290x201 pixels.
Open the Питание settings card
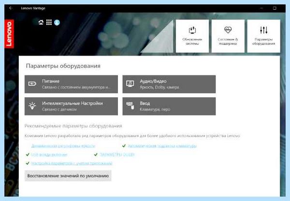pyautogui.click(x=71, y=84)
